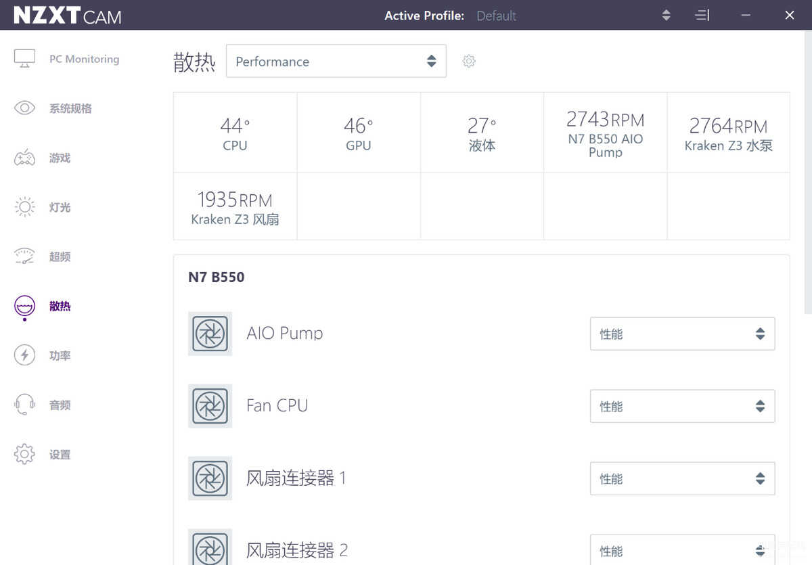The image size is (812, 565).
Task: Click the NZXT CAM logo
Action: [68, 15]
